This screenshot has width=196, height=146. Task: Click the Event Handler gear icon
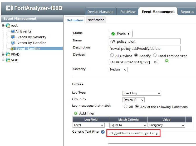[12, 49]
